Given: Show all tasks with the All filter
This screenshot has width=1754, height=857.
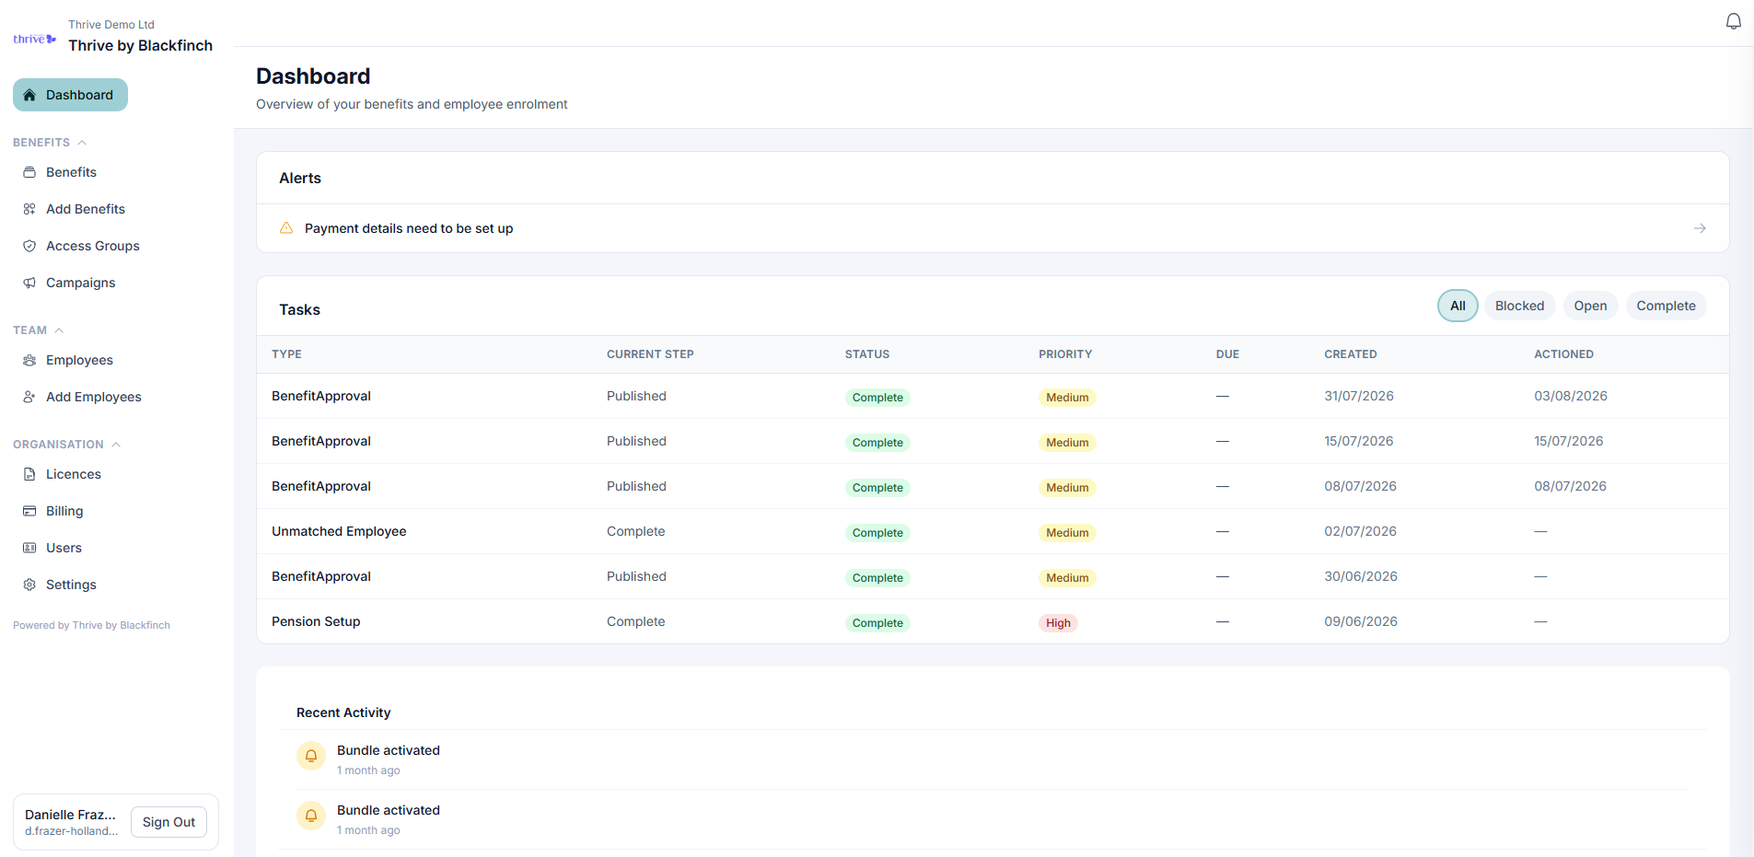Looking at the screenshot, I should (1458, 306).
